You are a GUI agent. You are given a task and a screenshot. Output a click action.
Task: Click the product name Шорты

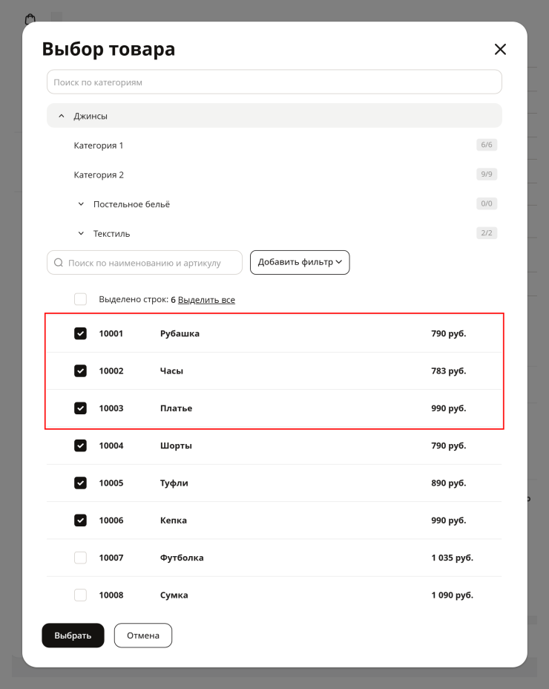tap(176, 445)
